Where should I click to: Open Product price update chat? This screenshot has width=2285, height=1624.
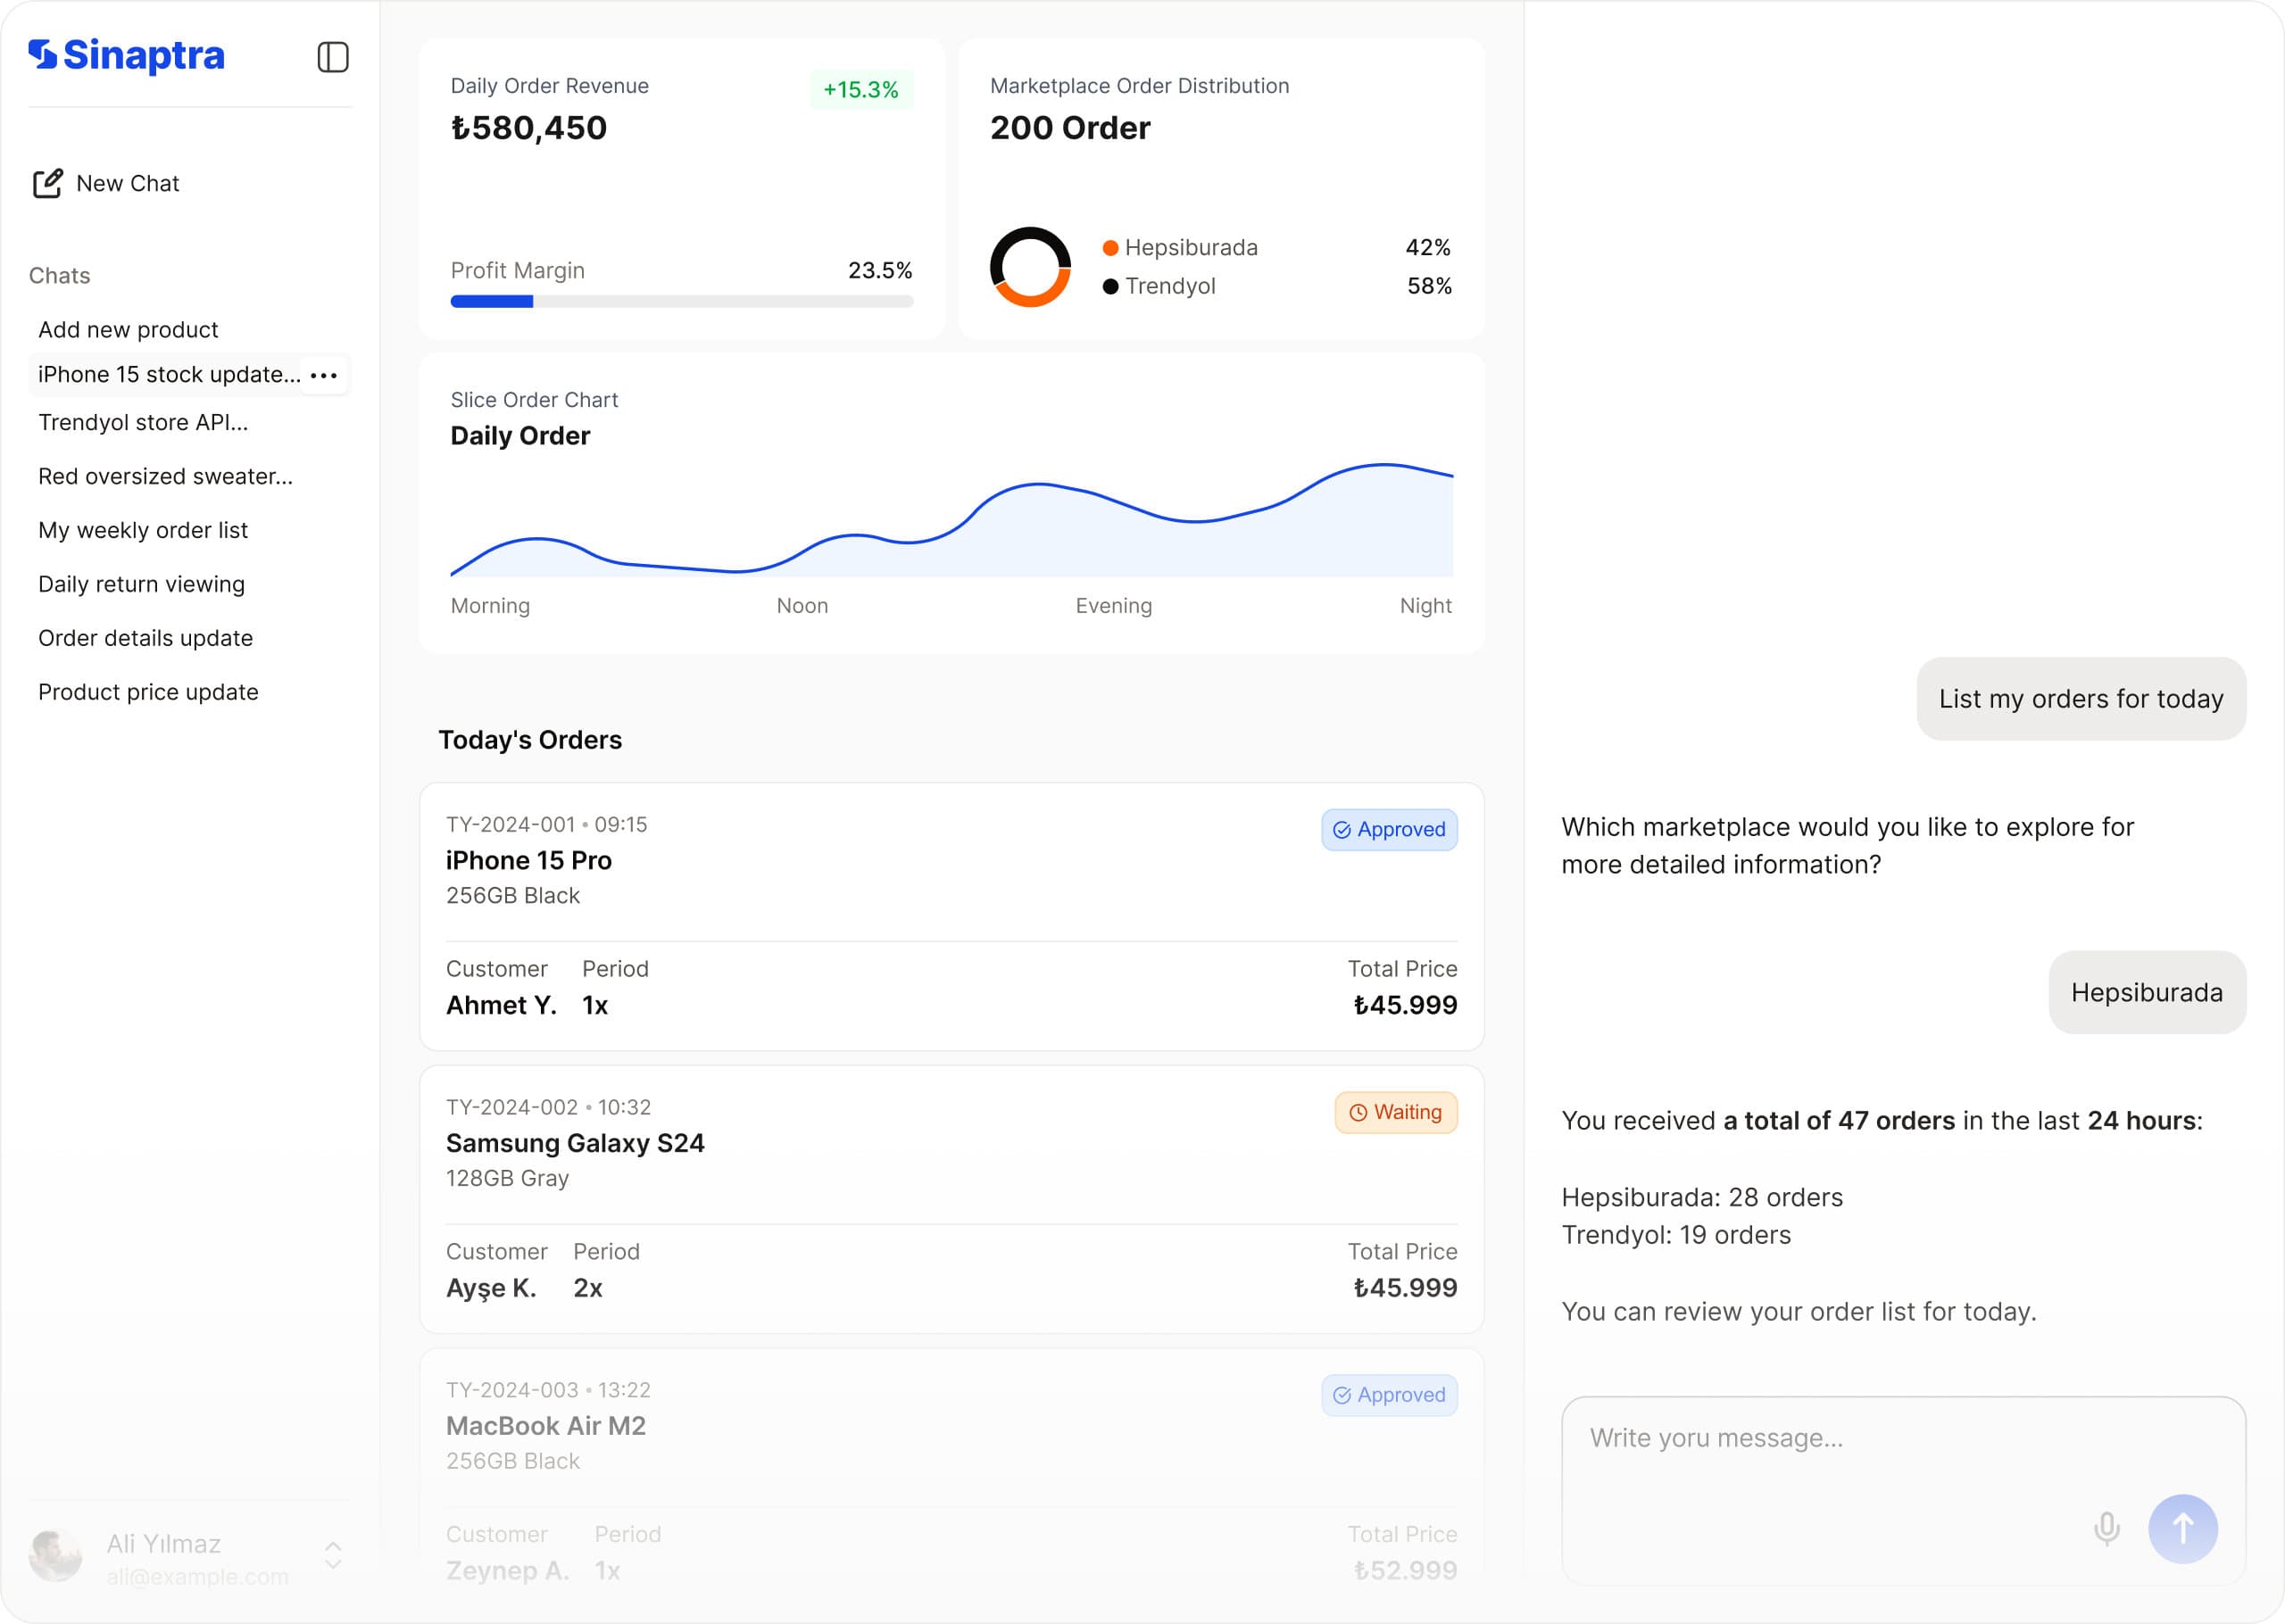pyautogui.click(x=148, y=692)
